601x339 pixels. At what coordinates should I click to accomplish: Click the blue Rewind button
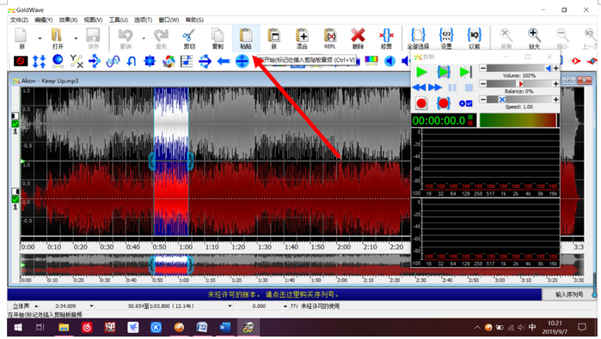click(419, 88)
